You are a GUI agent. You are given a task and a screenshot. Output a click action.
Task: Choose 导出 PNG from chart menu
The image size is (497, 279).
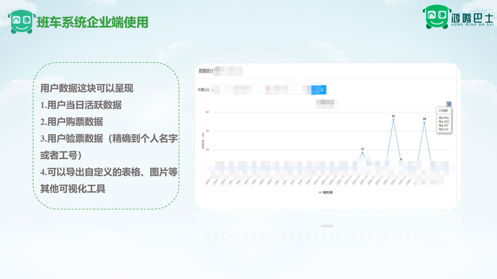point(444,118)
